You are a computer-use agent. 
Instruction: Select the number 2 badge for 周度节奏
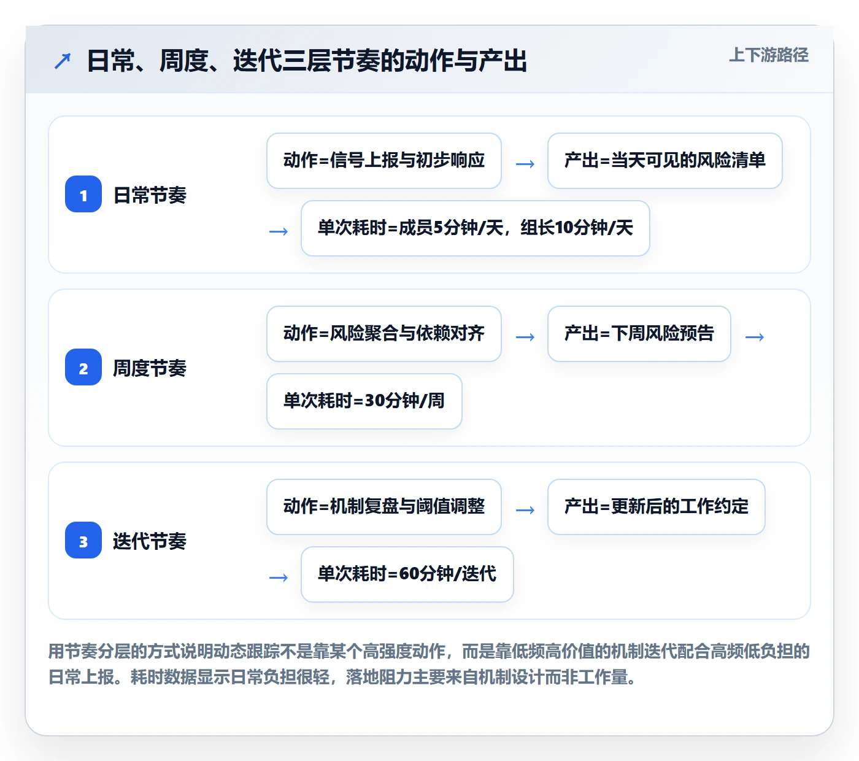(x=83, y=367)
